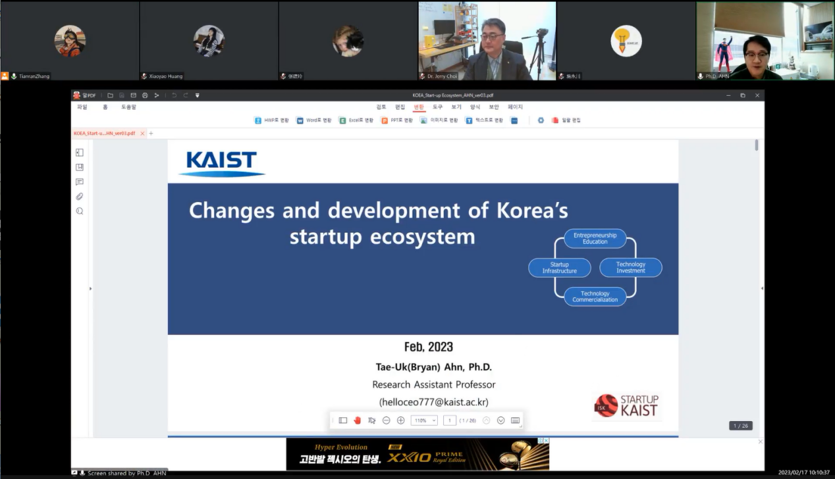Screen dimensions: 835x479
Task: Toggle the text selection cursor tool
Action: tap(372, 420)
